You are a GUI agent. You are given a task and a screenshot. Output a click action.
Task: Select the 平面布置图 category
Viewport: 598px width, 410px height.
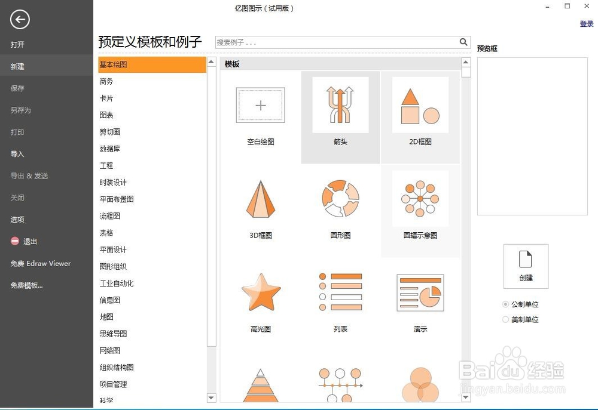[x=117, y=199]
